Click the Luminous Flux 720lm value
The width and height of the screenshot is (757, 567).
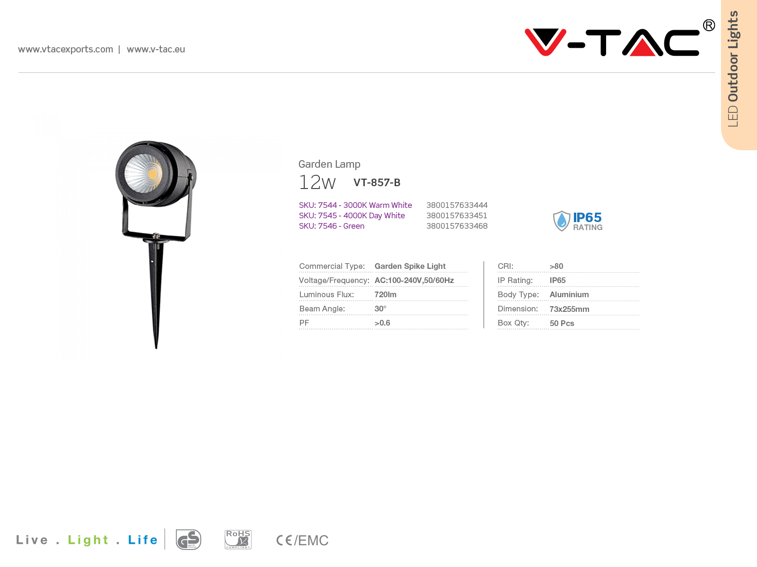[x=386, y=294]
